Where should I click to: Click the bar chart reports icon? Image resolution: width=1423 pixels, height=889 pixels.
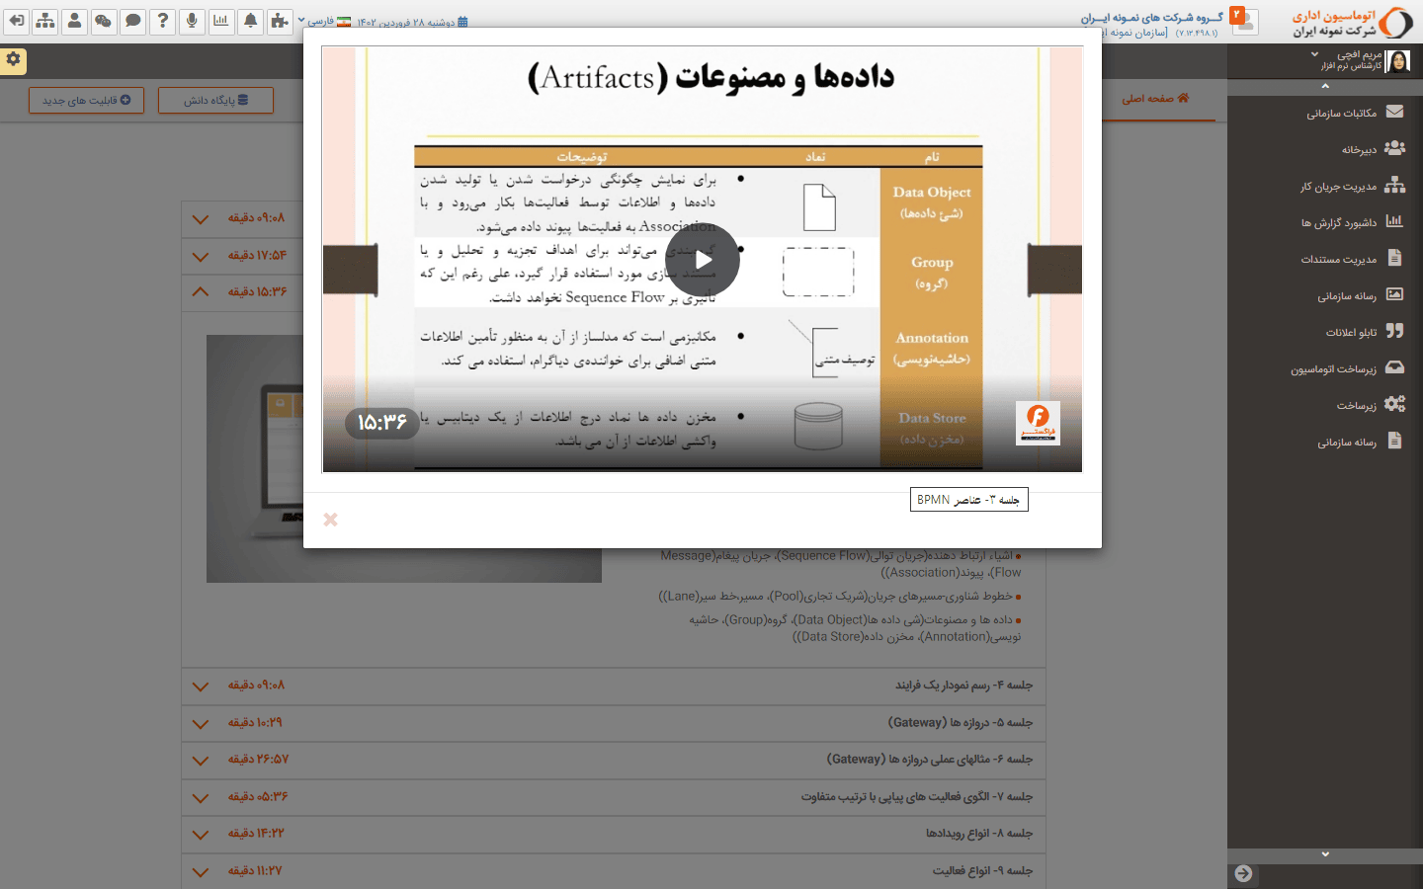point(221,21)
